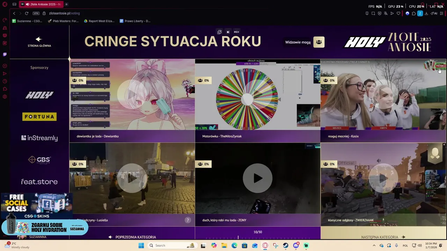Open a new tab with the plus button
Image resolution: width=447 pixels, height=251 pixels.
66,4
